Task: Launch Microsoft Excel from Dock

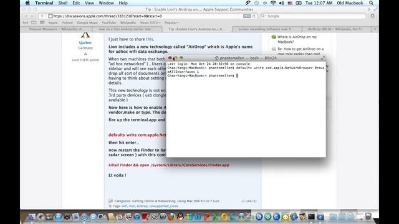Action: pyautogui.click(x=215, y=217)
